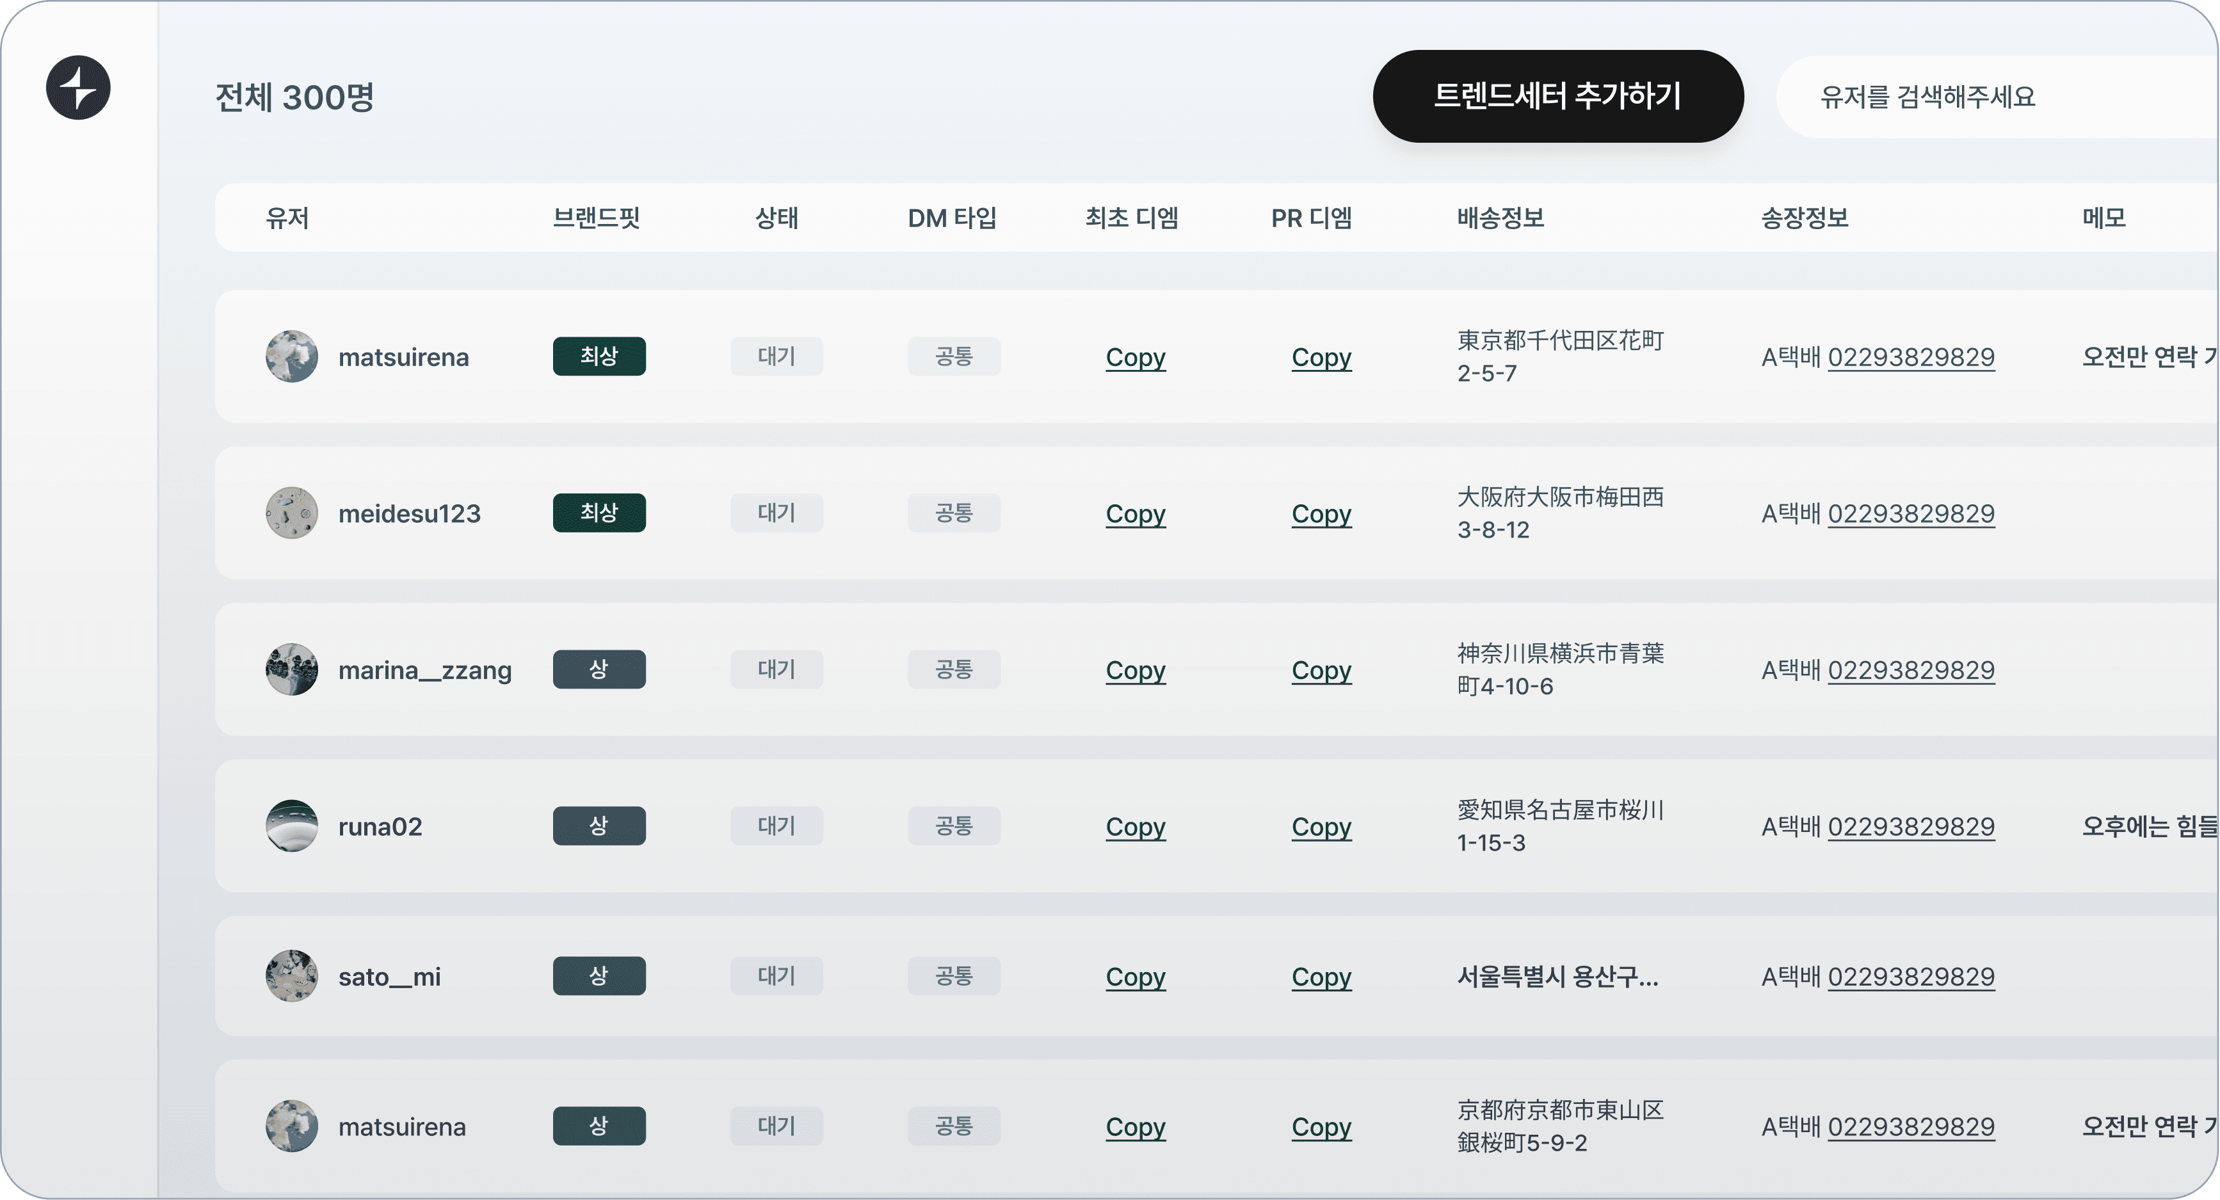This screenshot has height=1200, width=2220.
Task: Click the 대기 status for sato__mi
Action: [777, 977]
